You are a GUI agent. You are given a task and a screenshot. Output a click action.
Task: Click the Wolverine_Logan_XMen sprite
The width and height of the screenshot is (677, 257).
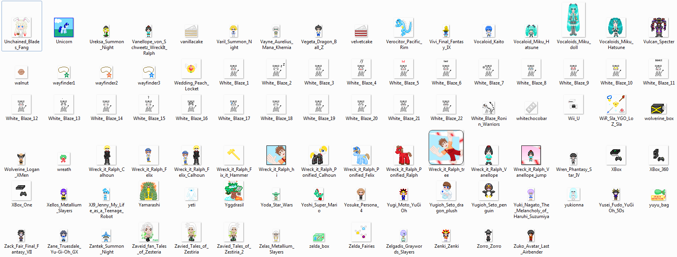(x=22, y=159)
